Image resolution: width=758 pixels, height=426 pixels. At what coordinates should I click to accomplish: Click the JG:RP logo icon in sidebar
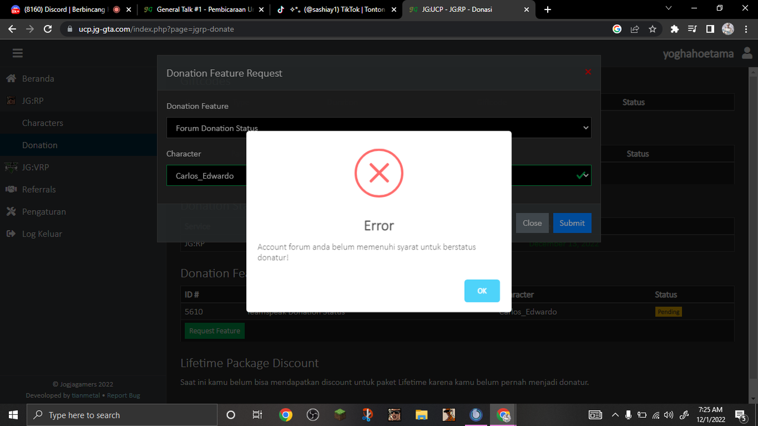[x=11, y=101]
